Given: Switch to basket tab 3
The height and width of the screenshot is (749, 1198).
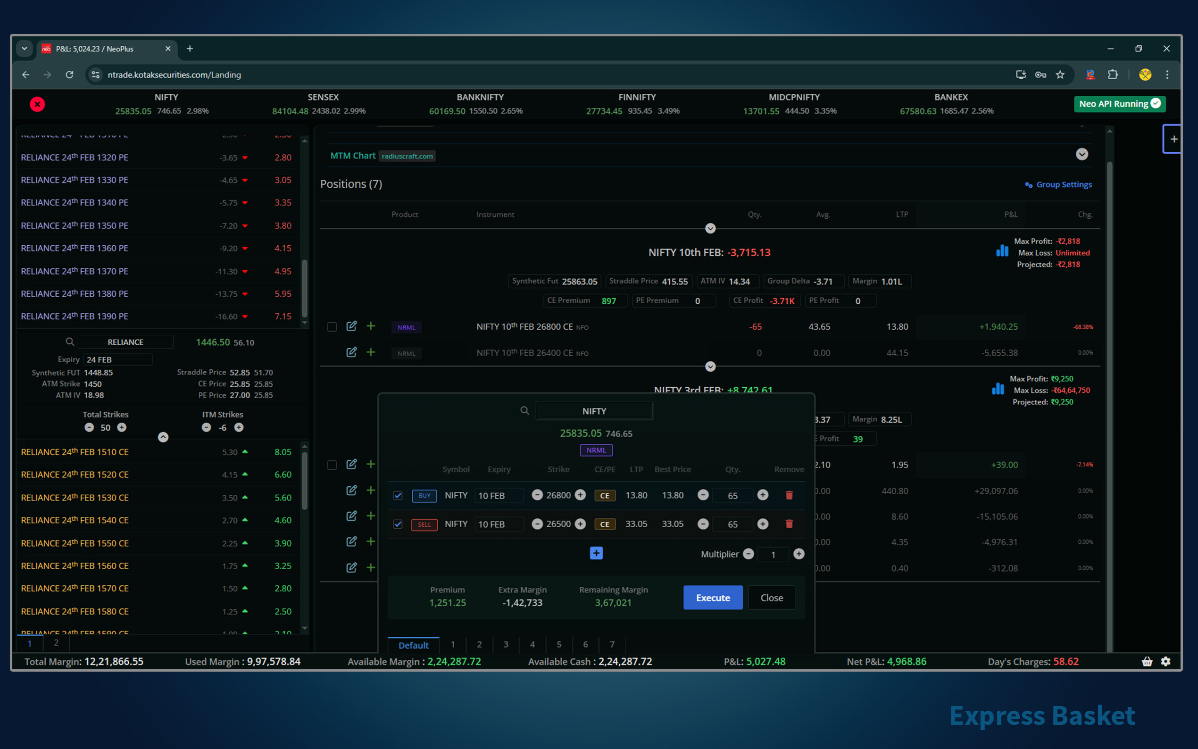Looking at the screenshot, I should click(506, 644).
